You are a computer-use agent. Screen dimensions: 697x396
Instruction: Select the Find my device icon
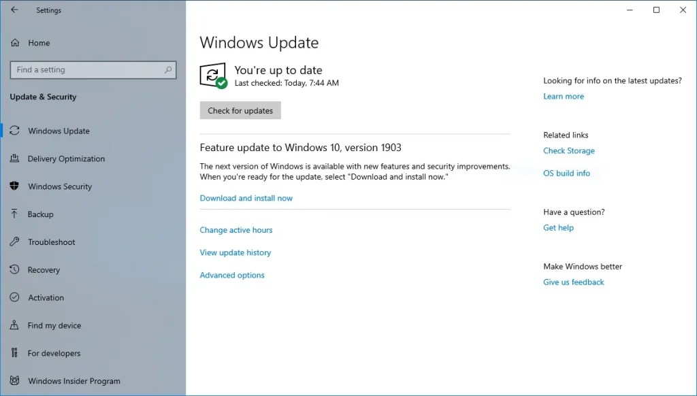point(14,325)
